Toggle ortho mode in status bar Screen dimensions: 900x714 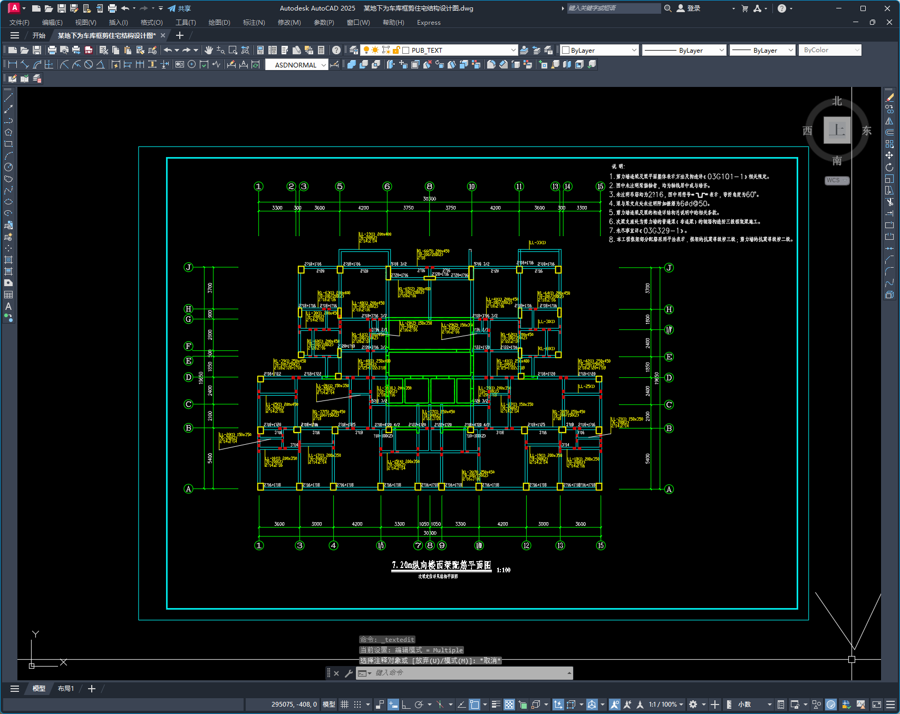pyautogui.click(x=406, y=705)
